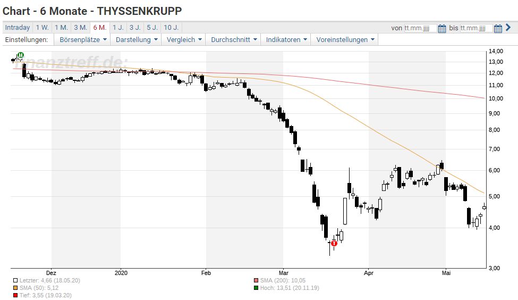518x300 pixels.
Task: Click the 'Apr' x-axis label
Action: click(369, 273)
